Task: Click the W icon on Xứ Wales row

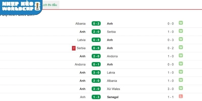Action: [x=181, y=88]
